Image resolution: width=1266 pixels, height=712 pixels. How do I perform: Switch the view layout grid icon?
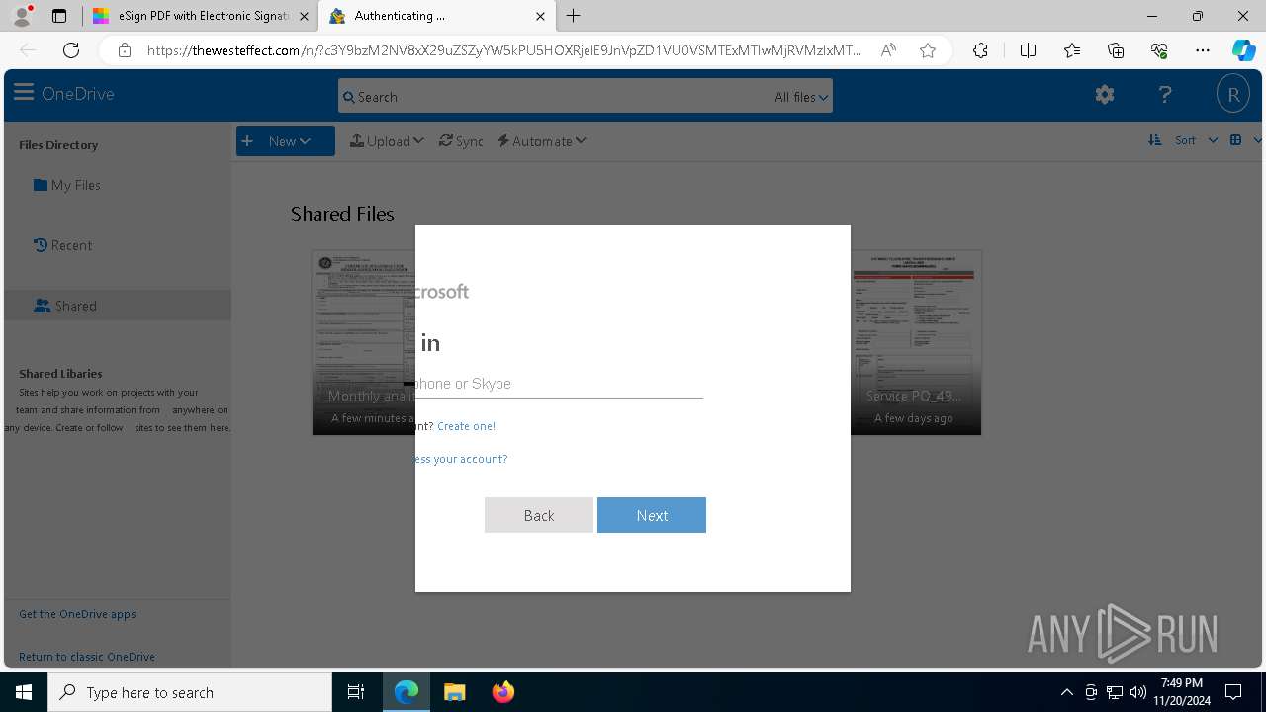1235,140
